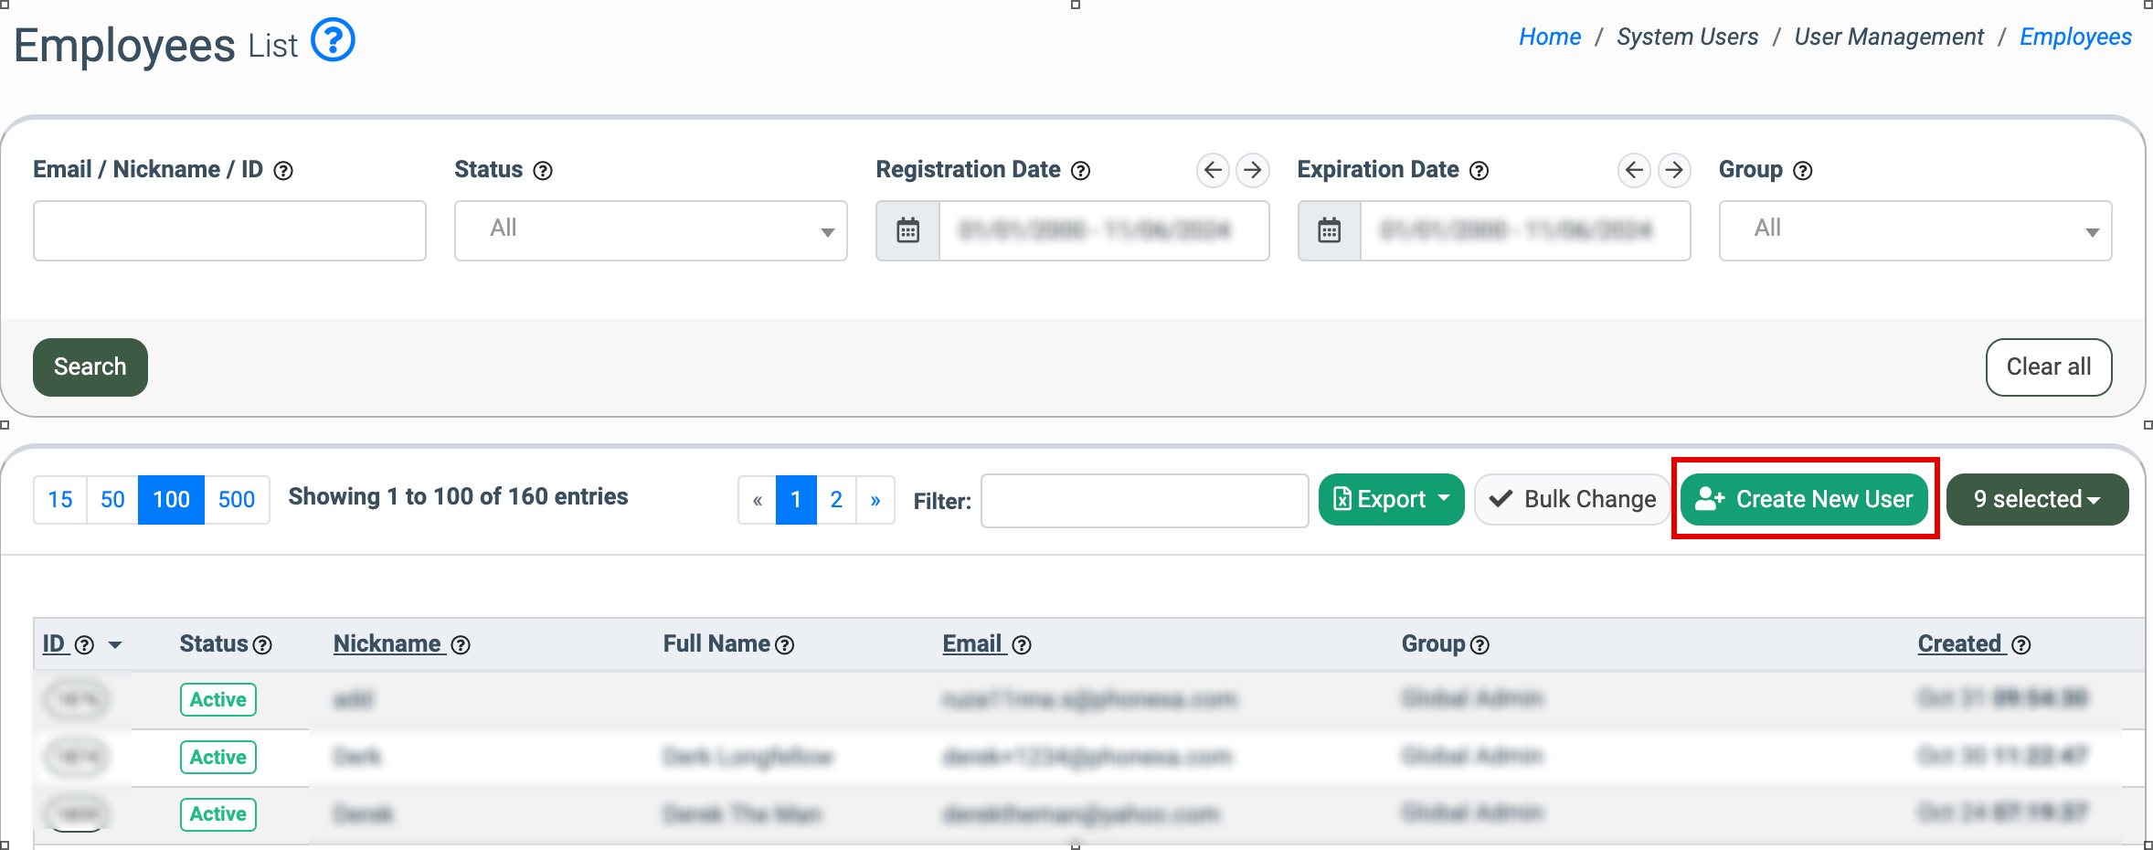
Task: Click the Email / Nickname / ID input
Action: (x=229, y=230)
